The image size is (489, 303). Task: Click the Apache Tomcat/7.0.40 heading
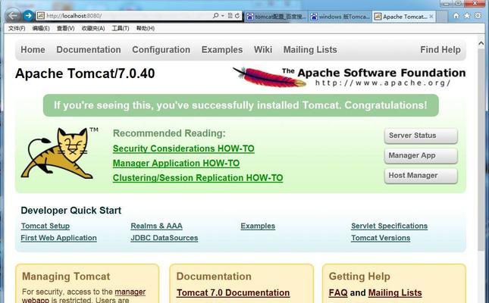click(x=85, y=73)
